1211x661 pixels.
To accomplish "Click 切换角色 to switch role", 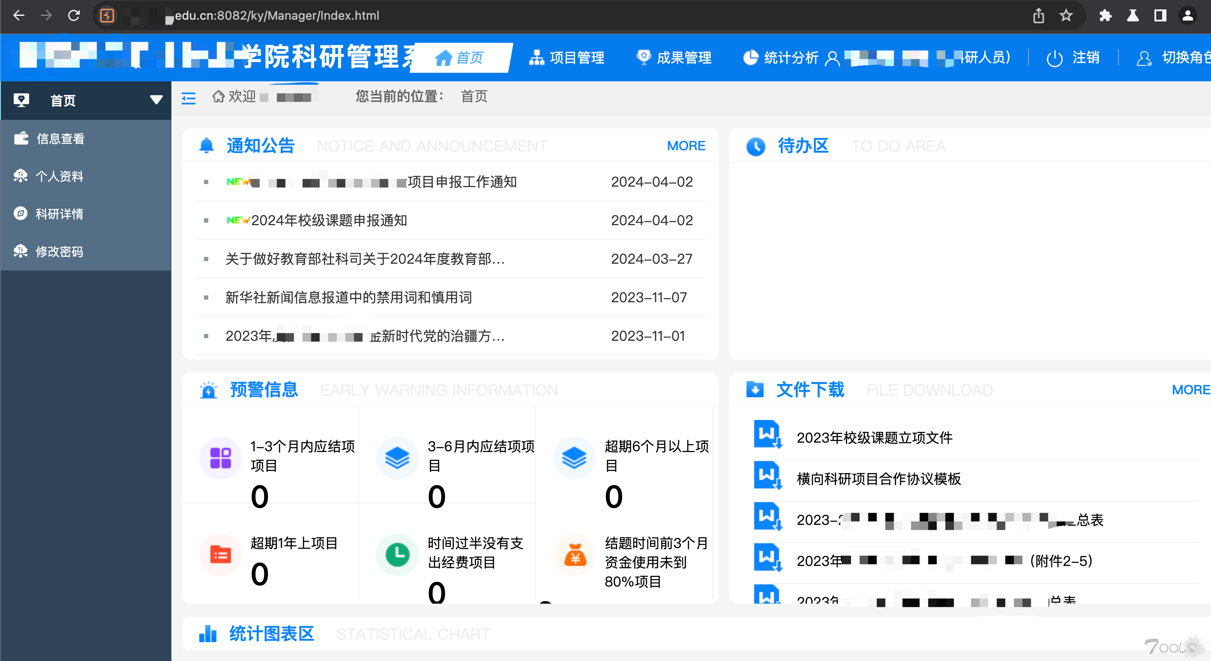I will (x=1186, y=58).
